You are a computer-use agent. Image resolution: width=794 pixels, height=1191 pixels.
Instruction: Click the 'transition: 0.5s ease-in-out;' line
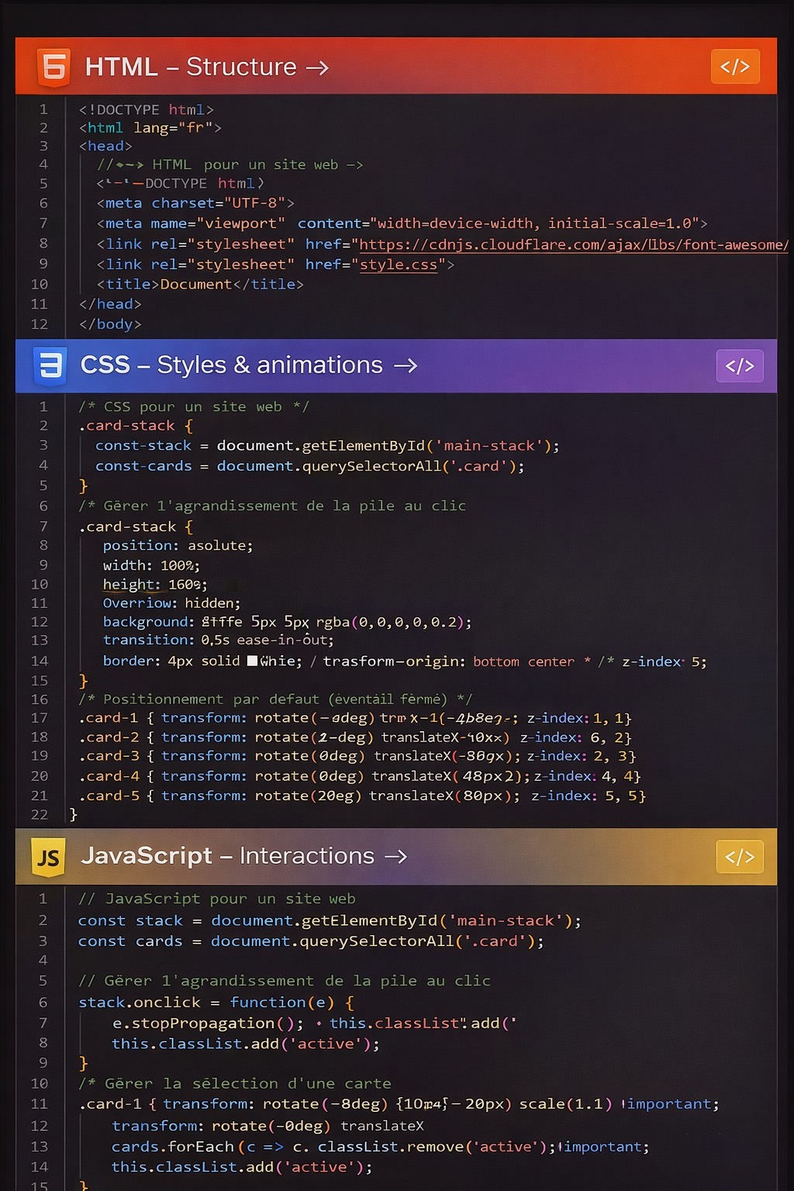point(219,640)
